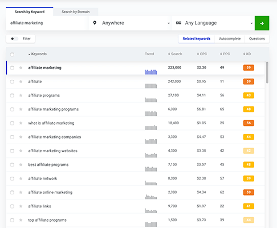Click search volume 242,000 for 'affiliate'

[x=174, y=82]
